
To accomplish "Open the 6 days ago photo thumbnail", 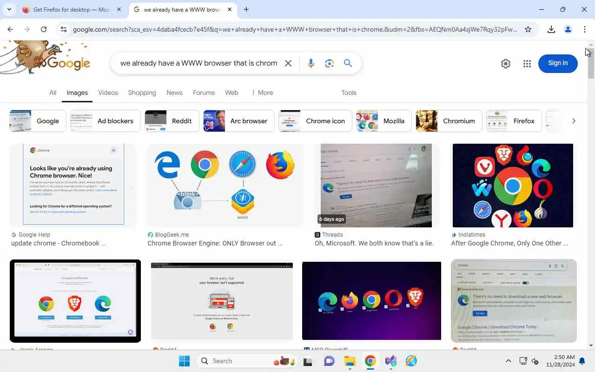I will tap(376, 185).
